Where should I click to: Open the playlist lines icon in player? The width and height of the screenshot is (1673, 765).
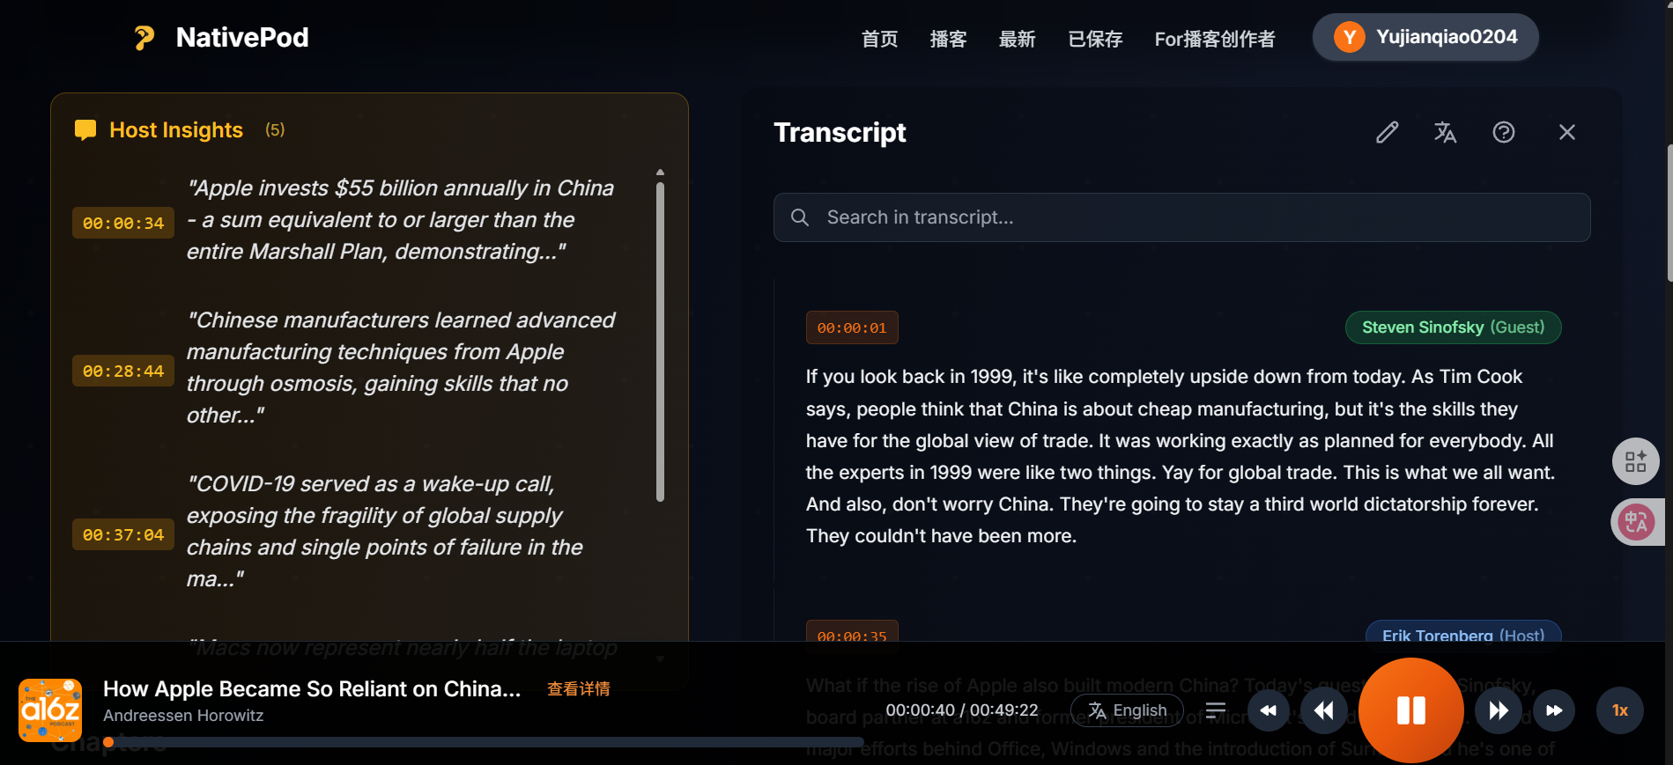click(x=1216, y=710)
